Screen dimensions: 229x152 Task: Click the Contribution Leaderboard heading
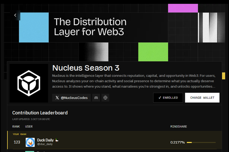[x=40, y=113]
